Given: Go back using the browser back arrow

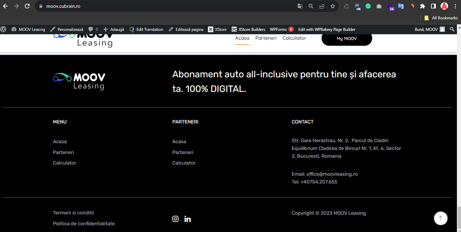Looking at the screenshot, I should coord(5,6).
